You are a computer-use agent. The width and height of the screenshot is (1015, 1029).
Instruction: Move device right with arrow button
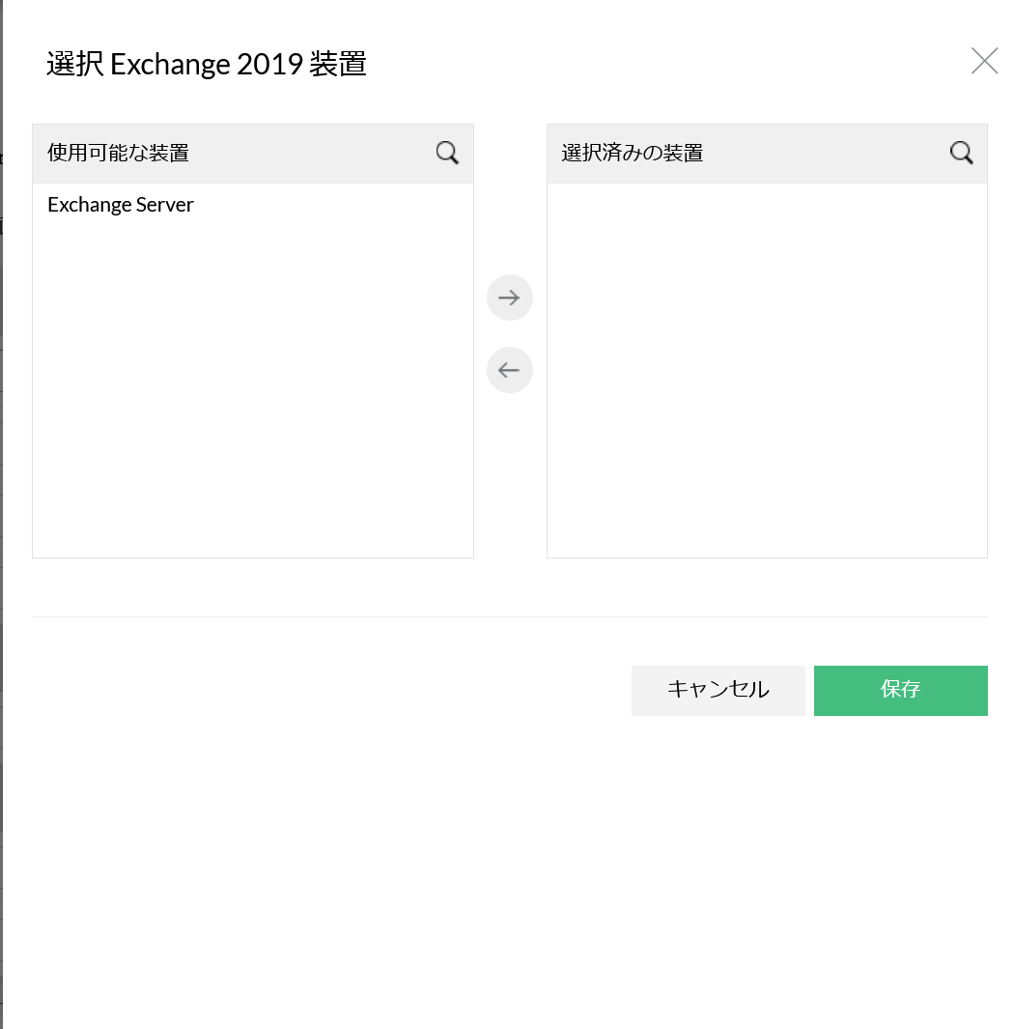pos(510,298)
